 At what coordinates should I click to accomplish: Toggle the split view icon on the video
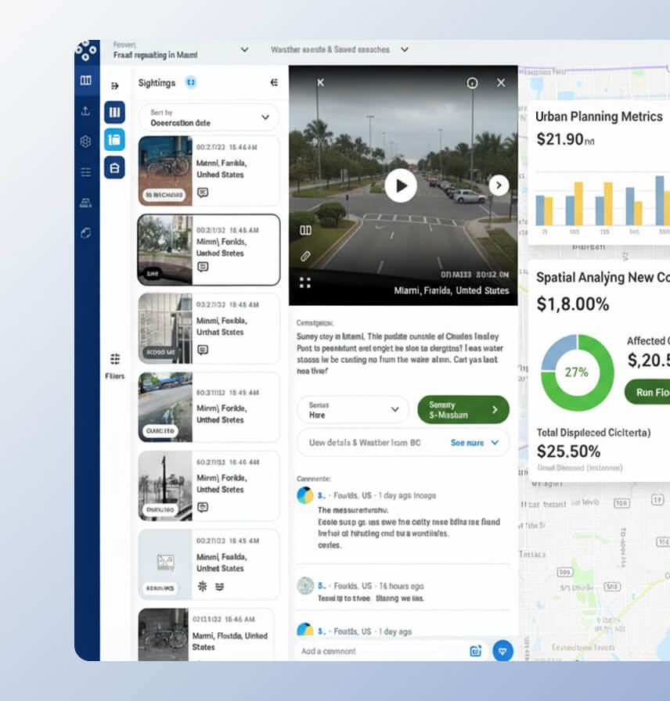(x=305, y=230)
